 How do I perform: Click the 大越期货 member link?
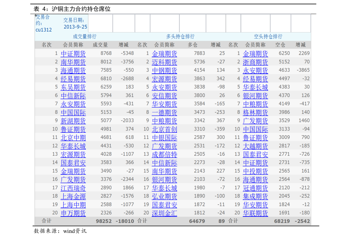tap(255, 146)
